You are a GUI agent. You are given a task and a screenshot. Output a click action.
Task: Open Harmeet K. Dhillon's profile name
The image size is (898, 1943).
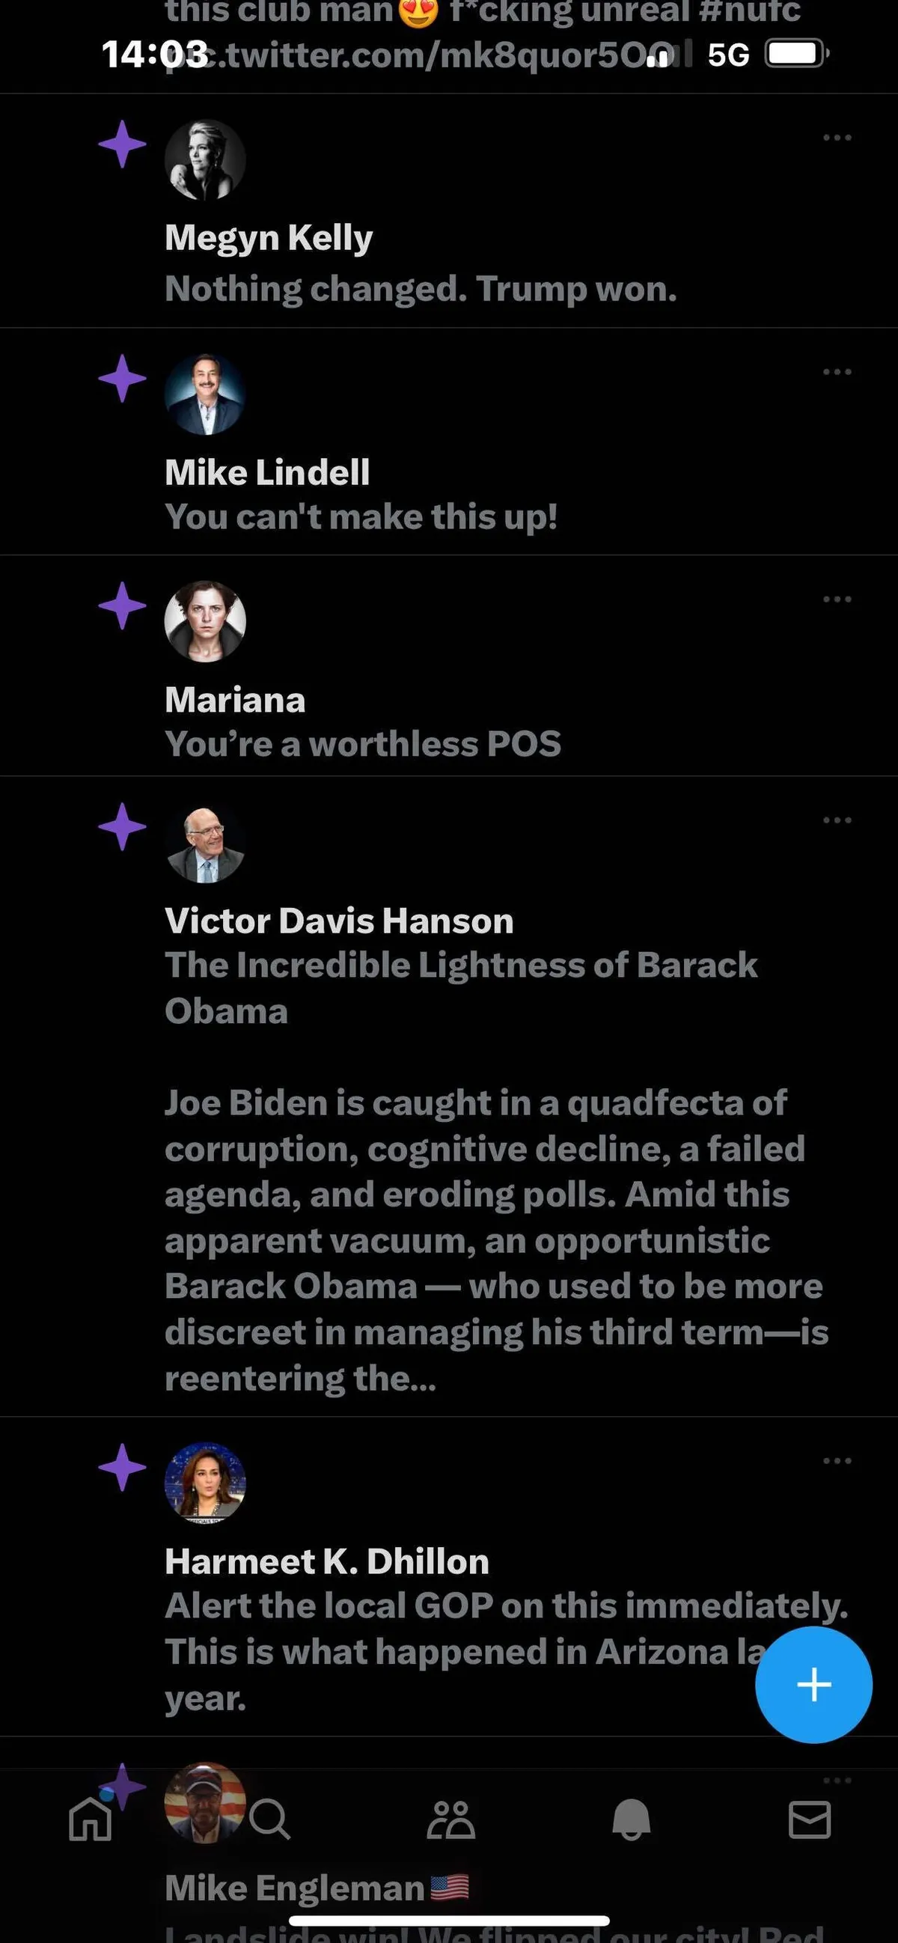(x=326, y=1561)
